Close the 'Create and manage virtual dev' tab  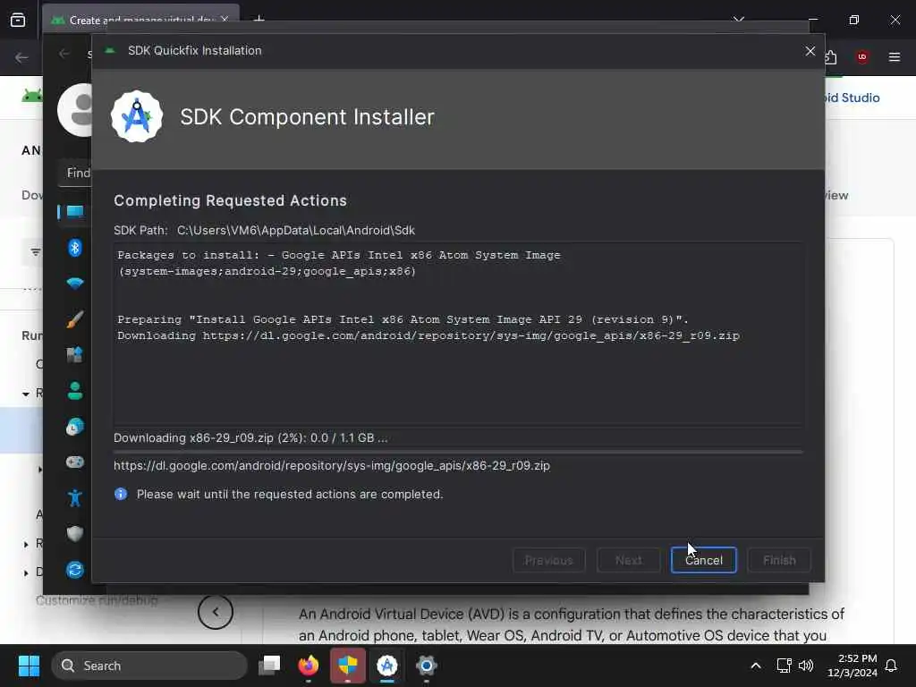pos(225,20)
